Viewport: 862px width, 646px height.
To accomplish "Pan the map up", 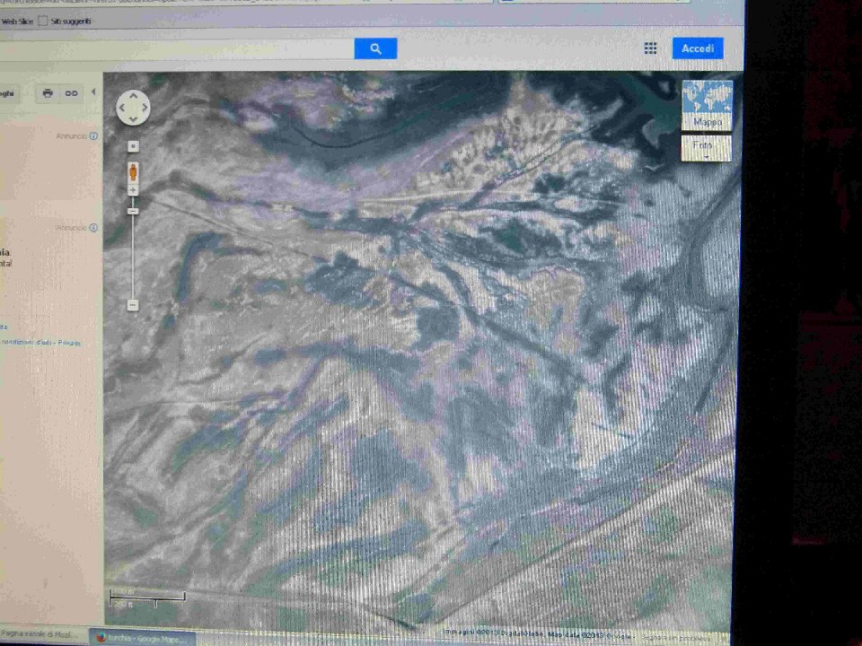I will [133, 96].
